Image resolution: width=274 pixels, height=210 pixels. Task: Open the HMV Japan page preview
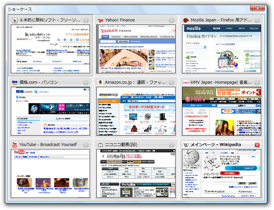point(222,111)
